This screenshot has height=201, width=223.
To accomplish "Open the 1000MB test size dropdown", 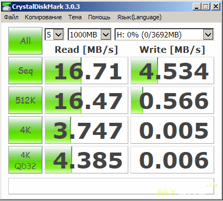I will point(90,34).
